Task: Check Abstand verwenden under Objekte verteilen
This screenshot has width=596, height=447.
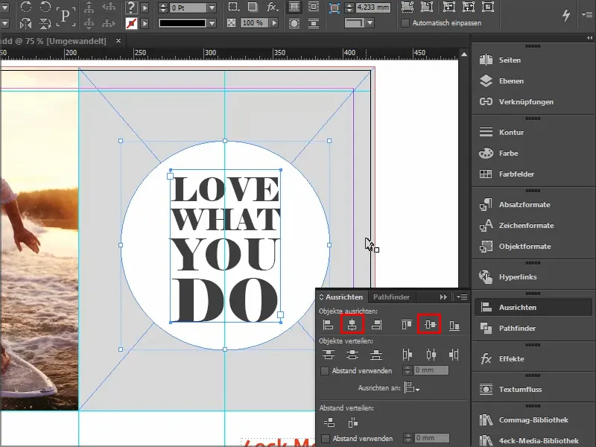Action: pos(325,371)
